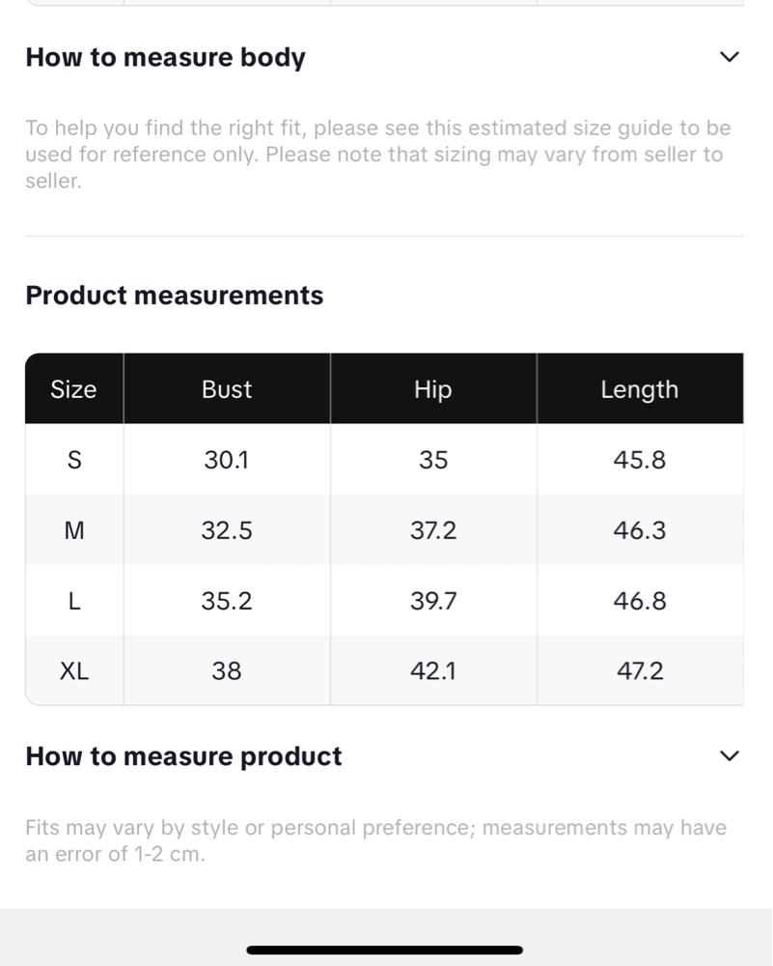Click the measurement error note text
This screenshot has height=966, width=773.
click(376, 840)
